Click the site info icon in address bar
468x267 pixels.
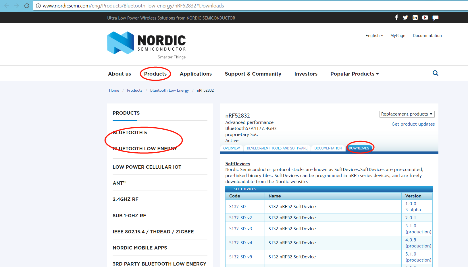click(x=38, y=6)
